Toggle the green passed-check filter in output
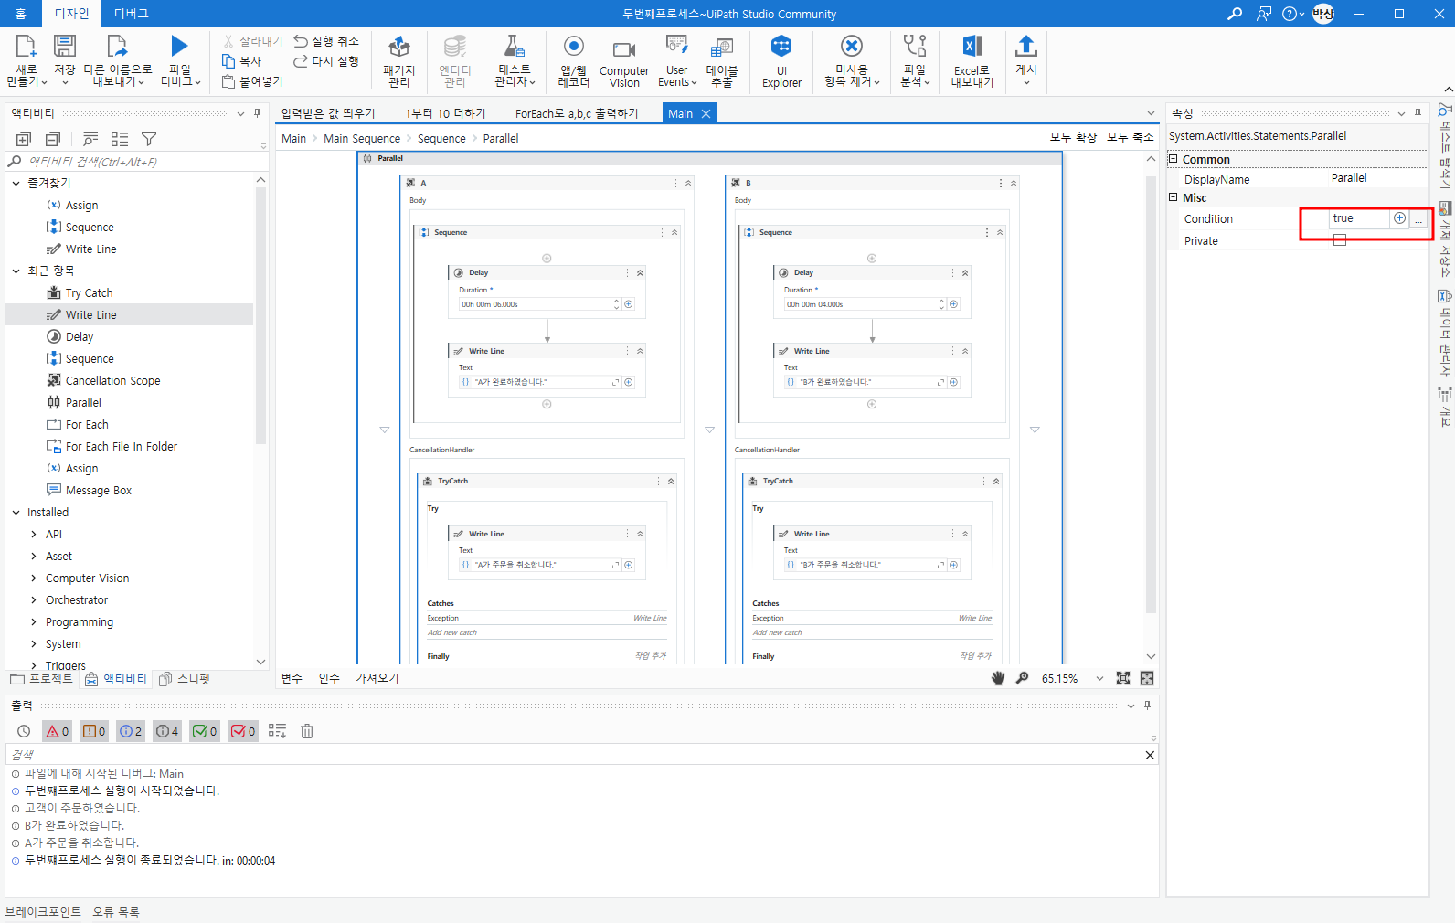The image size is (1455, 923). point(205,731)
